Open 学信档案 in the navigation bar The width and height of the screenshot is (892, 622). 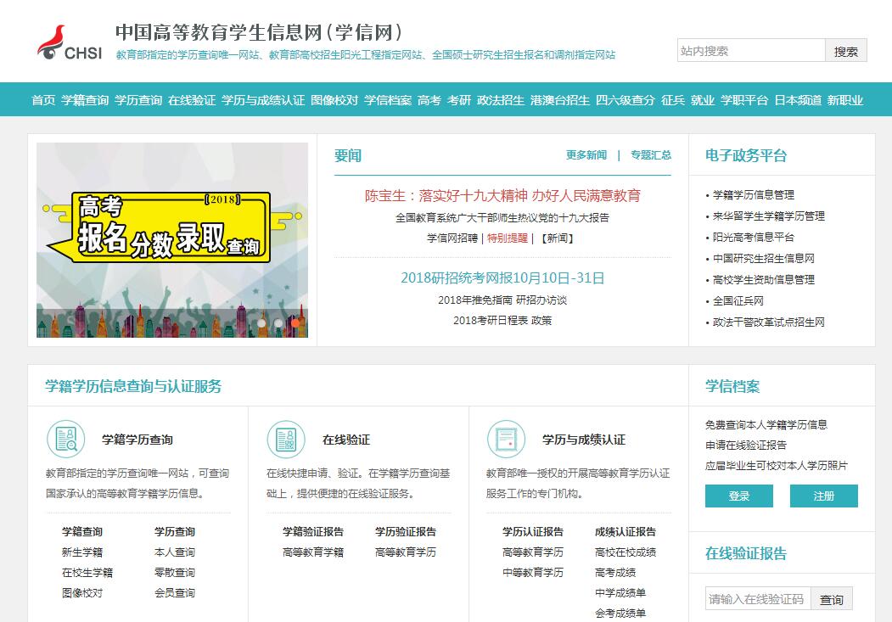[x=388, y=100]
